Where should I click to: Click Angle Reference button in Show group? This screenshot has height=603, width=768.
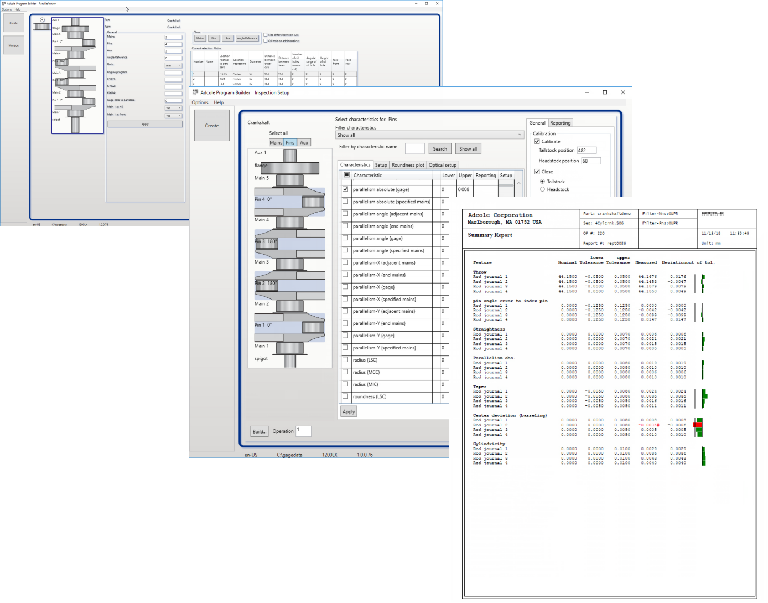point(247,38)
